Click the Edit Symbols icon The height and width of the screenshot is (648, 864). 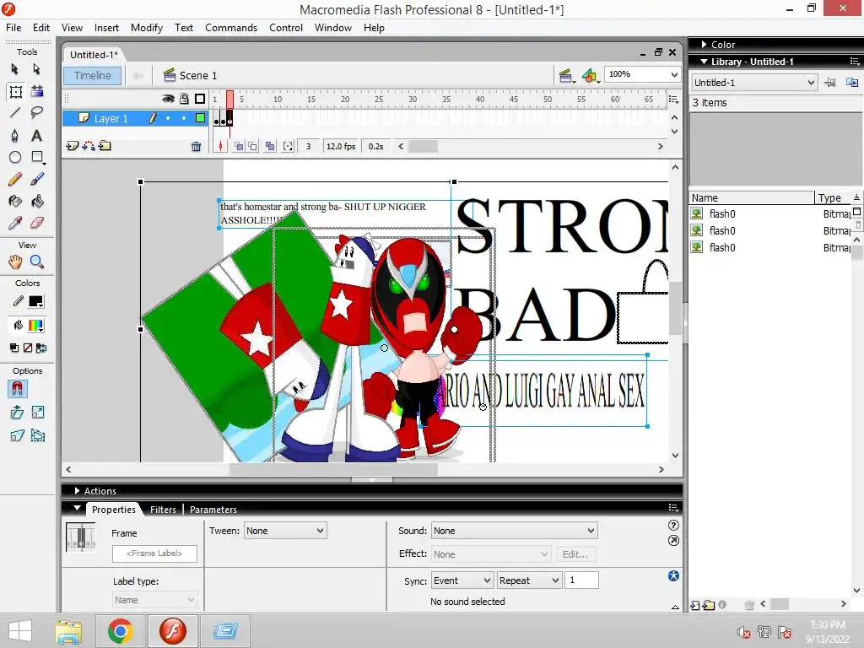(590, 75)
